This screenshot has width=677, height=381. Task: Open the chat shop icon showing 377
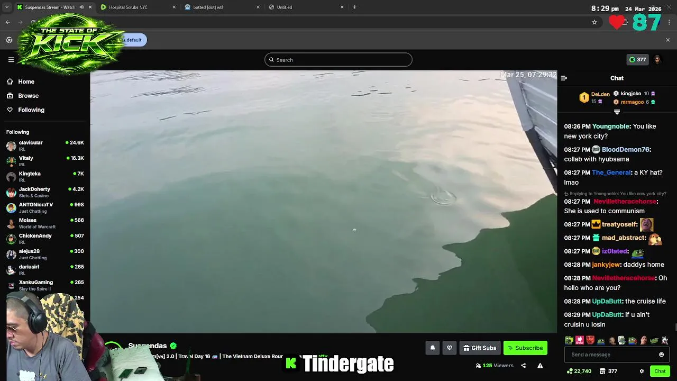(608, 371)
